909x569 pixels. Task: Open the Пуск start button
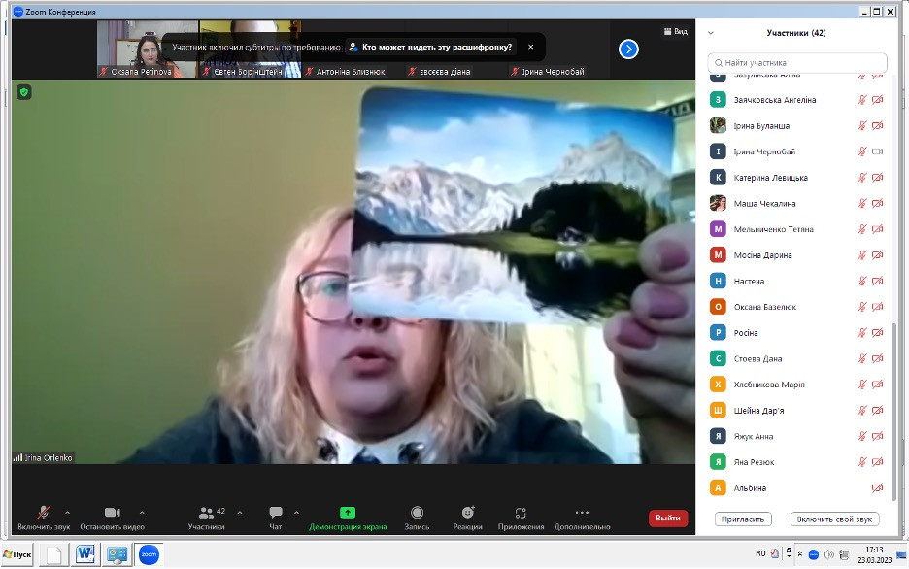pos(17,554)
